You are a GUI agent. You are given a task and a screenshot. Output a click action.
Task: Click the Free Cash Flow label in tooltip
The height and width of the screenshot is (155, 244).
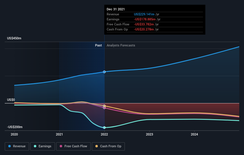pos(118,24)
